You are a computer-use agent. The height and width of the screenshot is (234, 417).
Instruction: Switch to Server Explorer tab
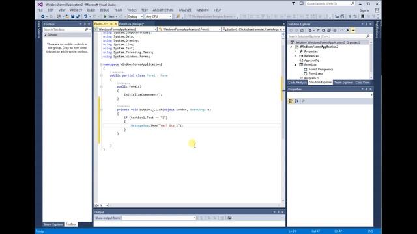click(53, 224)
